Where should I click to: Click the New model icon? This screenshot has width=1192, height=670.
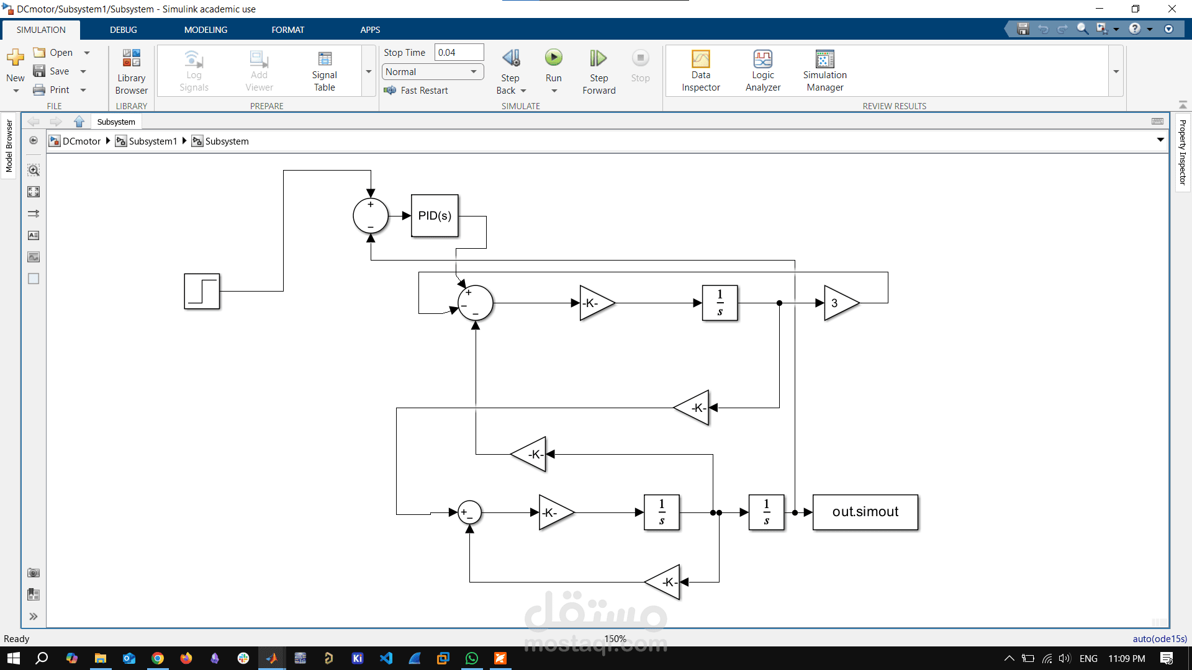(x=15, y=58)
